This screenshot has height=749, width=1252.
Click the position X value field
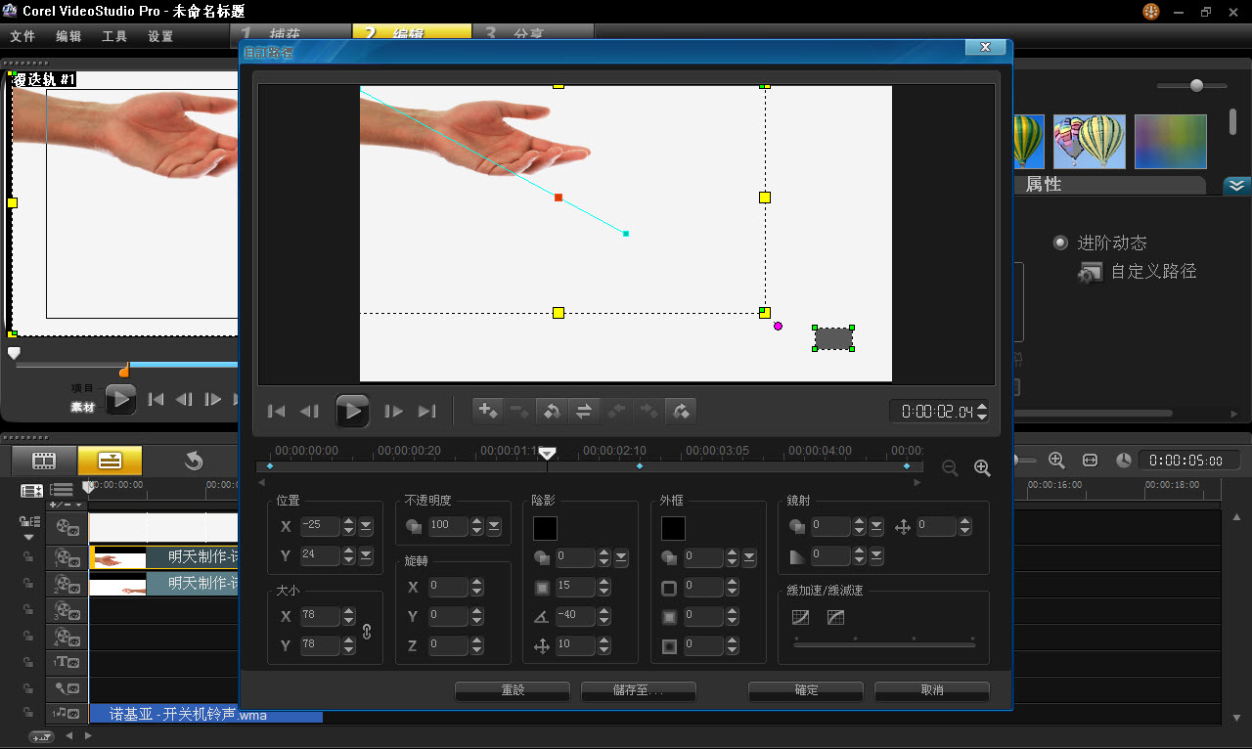tap(320, 526)
